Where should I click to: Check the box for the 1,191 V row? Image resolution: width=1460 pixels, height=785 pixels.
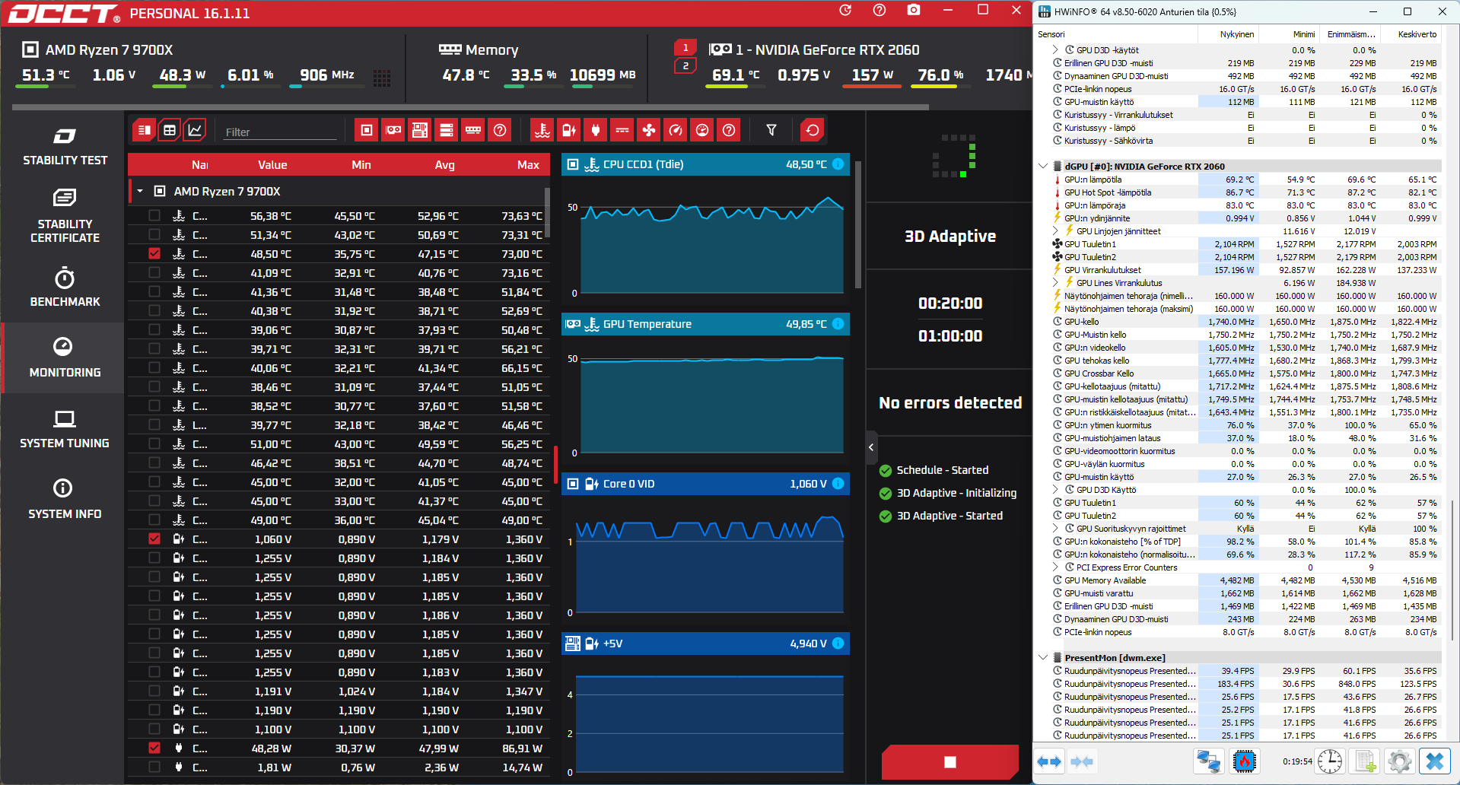coord(154,691)
